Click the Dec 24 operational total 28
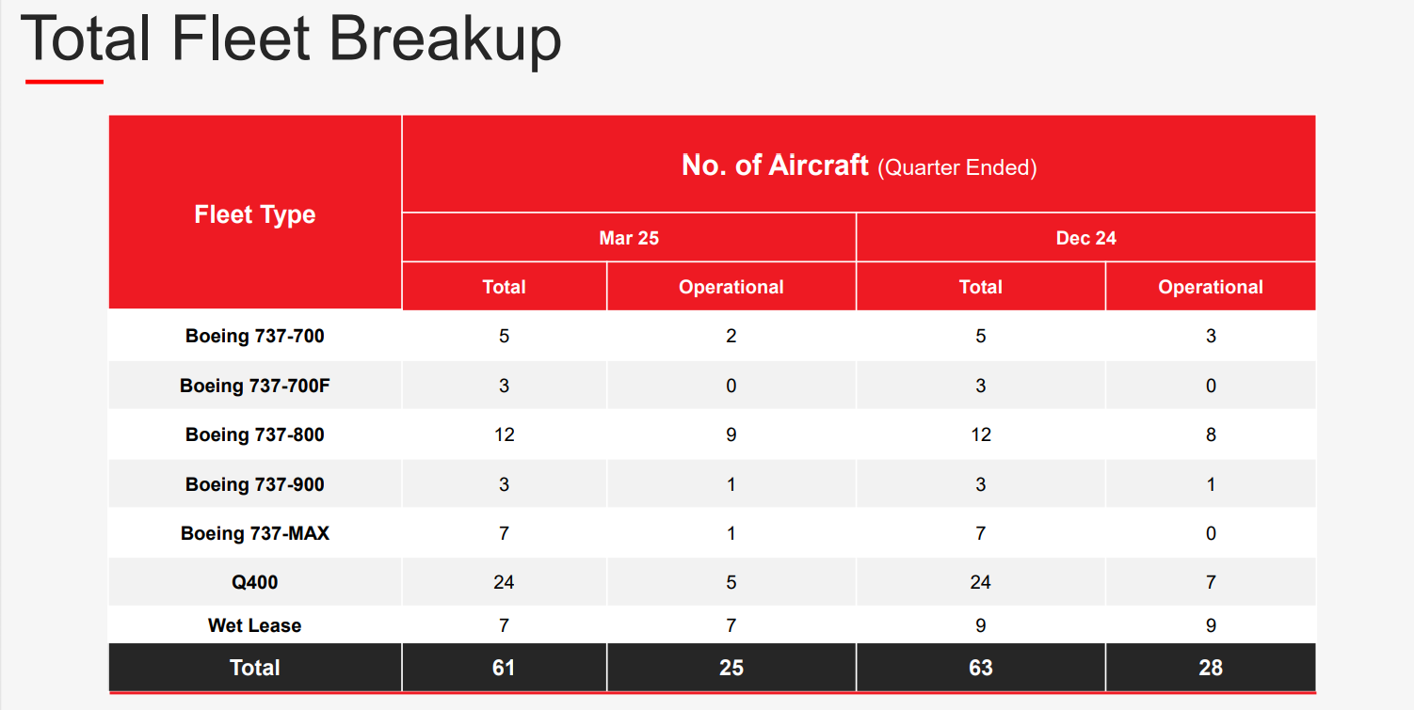The height and width of the screenshot is (710, 1414). click(1211, 668)
